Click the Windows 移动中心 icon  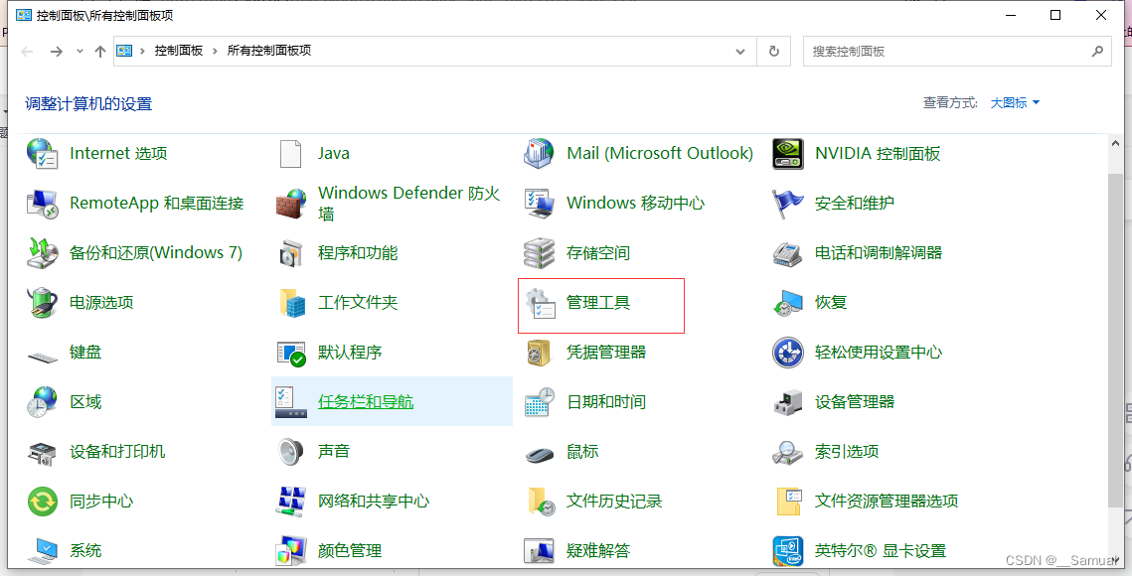540,204
